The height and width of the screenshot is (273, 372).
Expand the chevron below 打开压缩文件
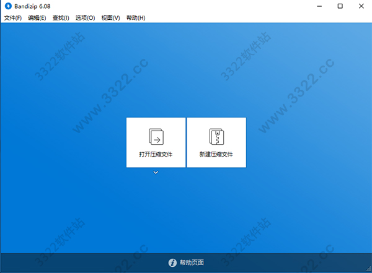click(x=156, y=173)
